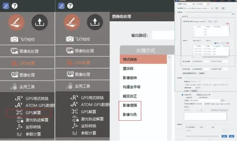Select 激光轨迹解算 in the middle panel
The image size is (237, 141).
point(92,119)
